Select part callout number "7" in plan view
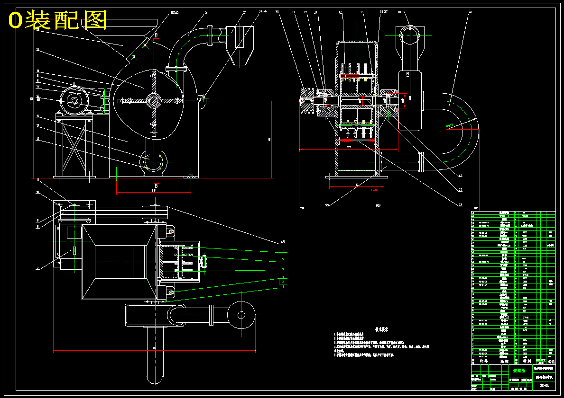The image size is (564, 398). (x=37, y=268)
